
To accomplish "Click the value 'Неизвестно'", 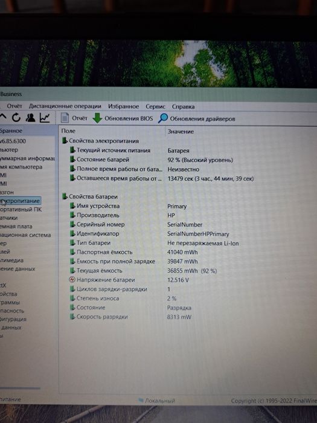I will coord(184,169).
